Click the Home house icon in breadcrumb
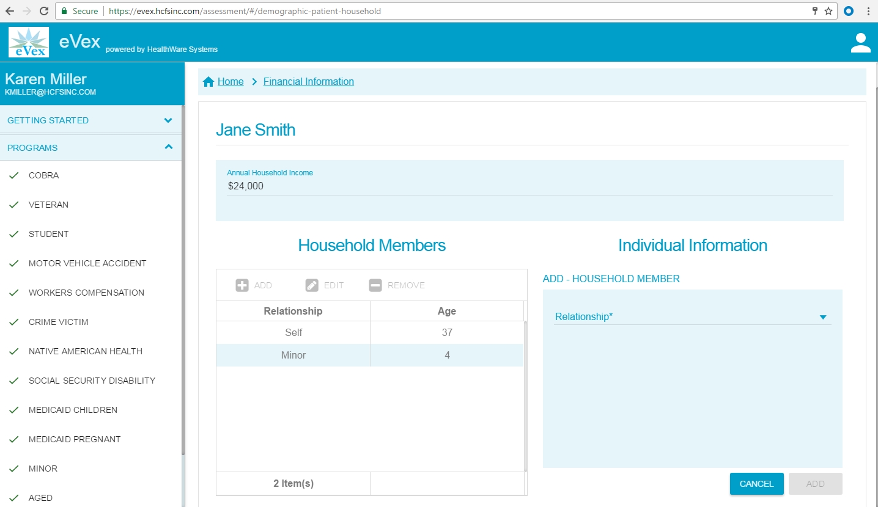Image resolution: width=878 pixels, height=507 pixels. [208, 82]
